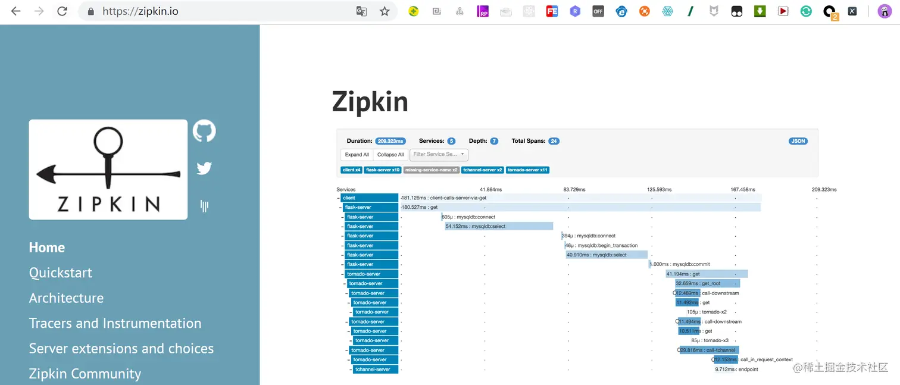Screen dimensions: 900x385
Task: Collapse the tornado-server row of the call-tchannel span
Action: [347, 350]
